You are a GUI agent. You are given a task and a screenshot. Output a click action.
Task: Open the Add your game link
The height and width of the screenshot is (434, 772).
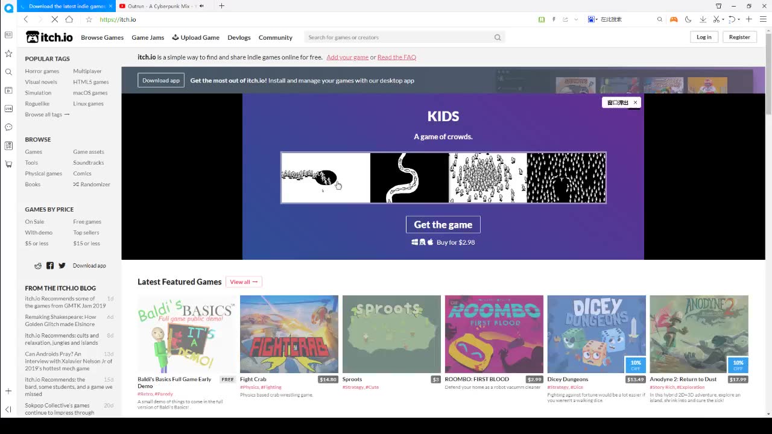pyautogui.click(x=347, y=57)
